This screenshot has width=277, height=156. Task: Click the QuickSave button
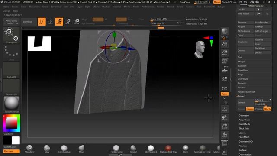pos(185,2)
